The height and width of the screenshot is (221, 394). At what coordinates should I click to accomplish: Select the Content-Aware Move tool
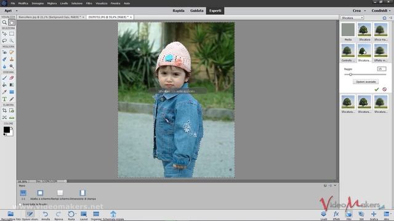(4, 117)
